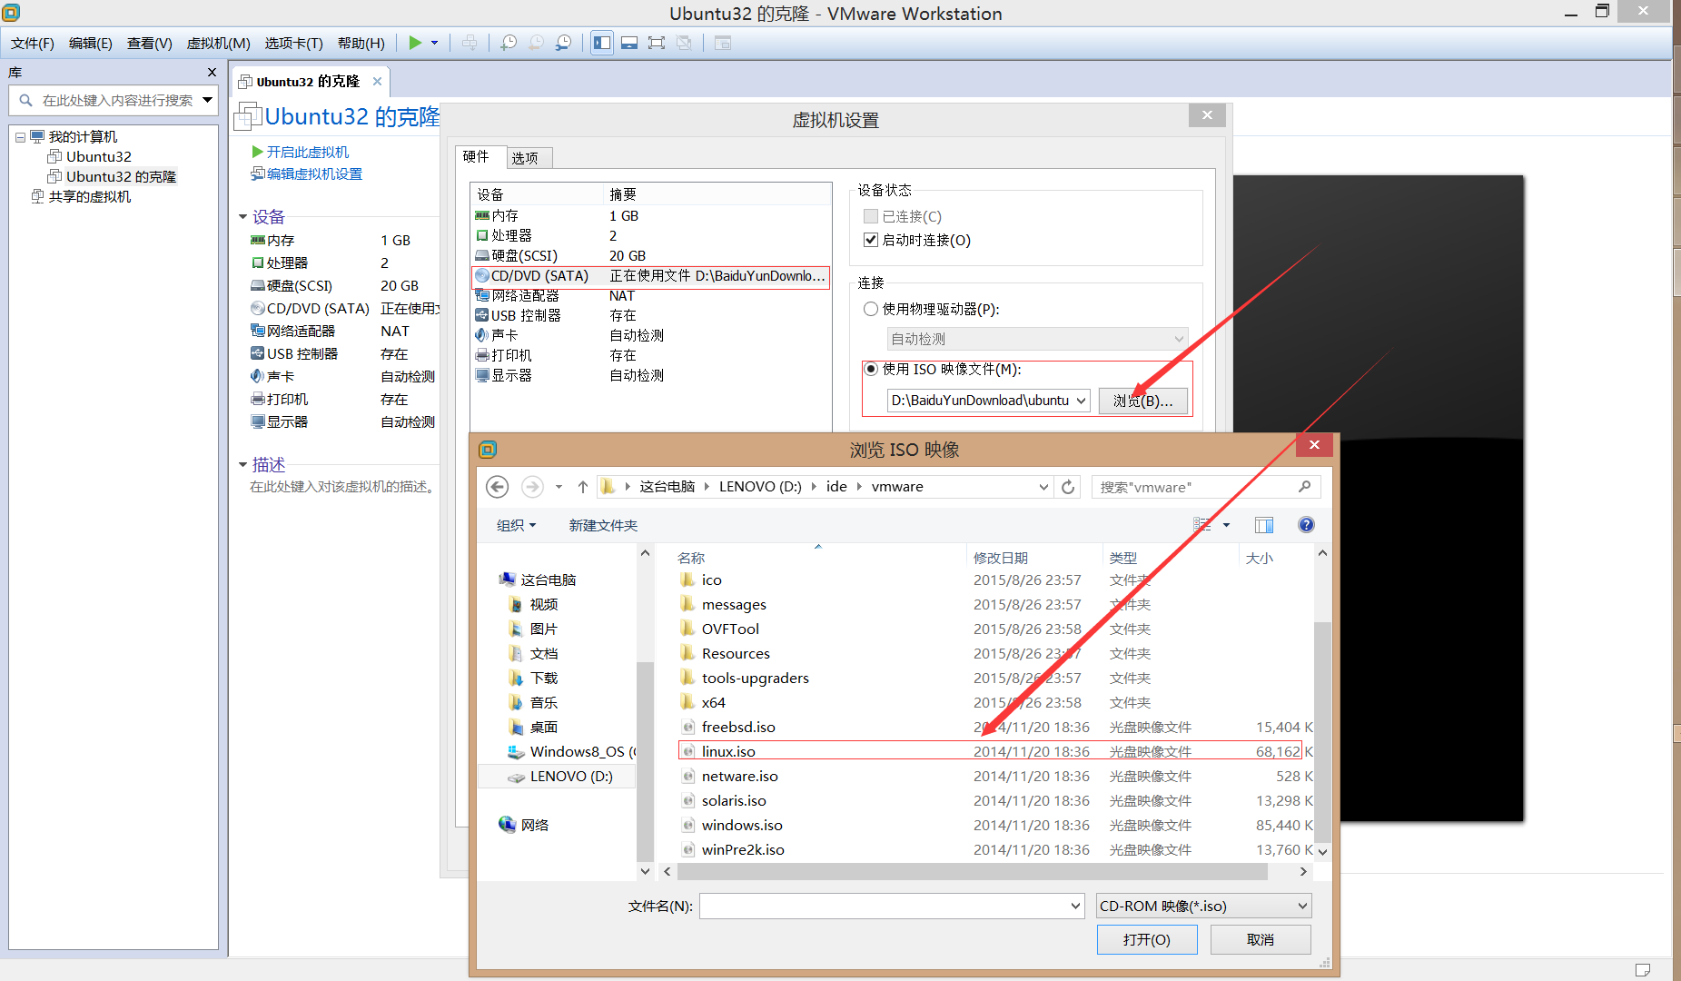Open the ISO image path combo box
1681x981 pixels.
pyautogui.click(x=1081, y=401)
